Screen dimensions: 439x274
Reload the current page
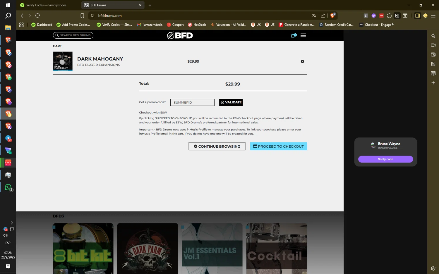(37, 15)
